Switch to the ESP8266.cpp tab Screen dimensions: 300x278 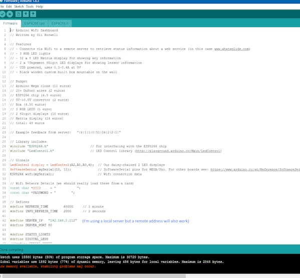[35, 24]
